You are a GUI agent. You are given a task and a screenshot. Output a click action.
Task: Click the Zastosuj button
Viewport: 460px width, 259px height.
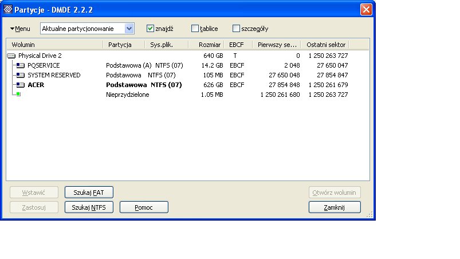(x=34, y=207)
